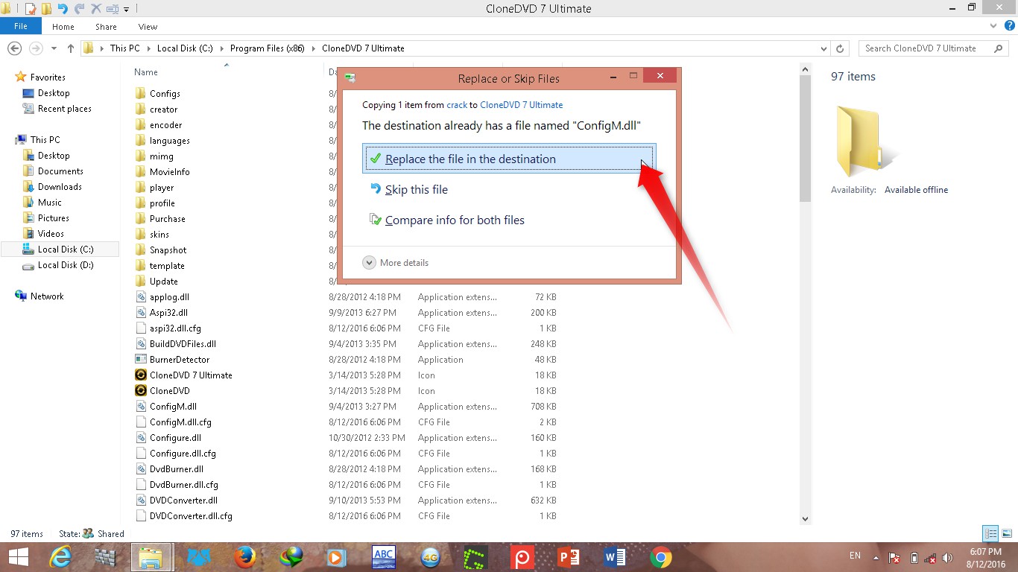Screen dimensions: 1018x572
Task: Open the CloneDVD 7 Ultimate destination link
Action: [522, 105]
